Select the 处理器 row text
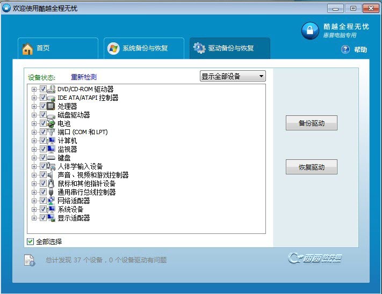This screenshot has height=294, width=382. [67, 106]
